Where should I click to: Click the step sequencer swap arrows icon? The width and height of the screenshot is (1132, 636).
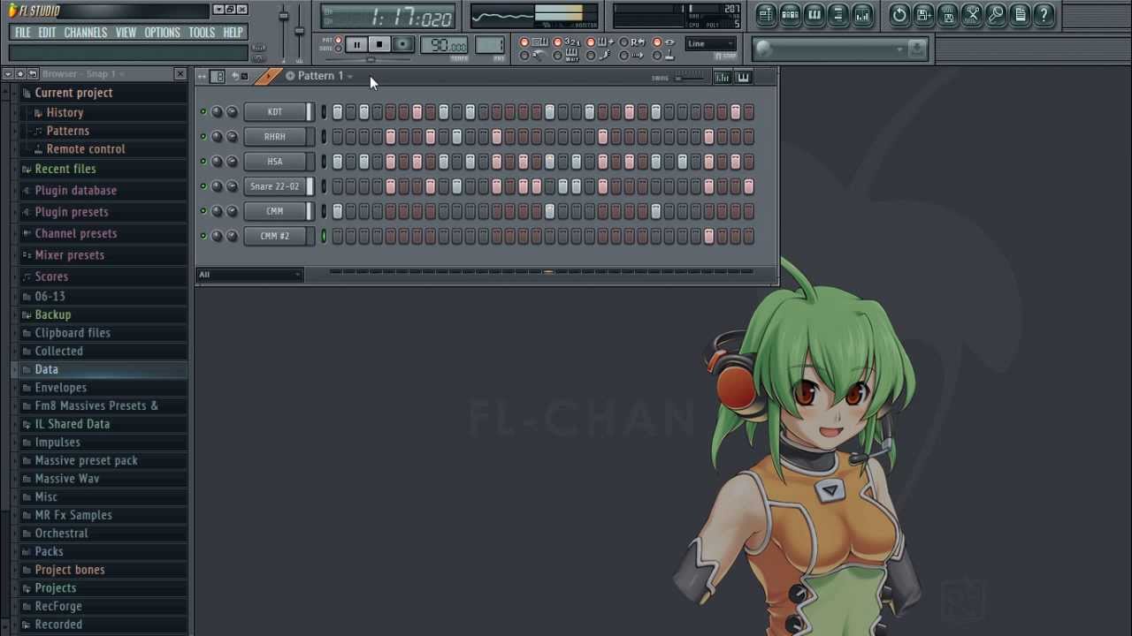pyautogui.click(x=202, y=76)
